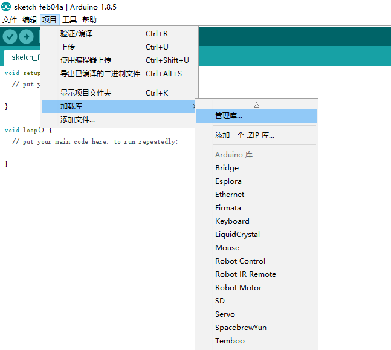Close the 项目 menu in menu bar

click(x=50, y=19)
